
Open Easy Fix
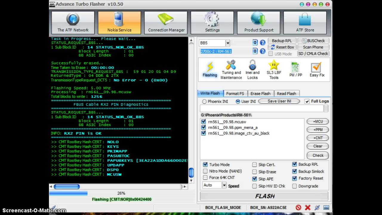317,70
